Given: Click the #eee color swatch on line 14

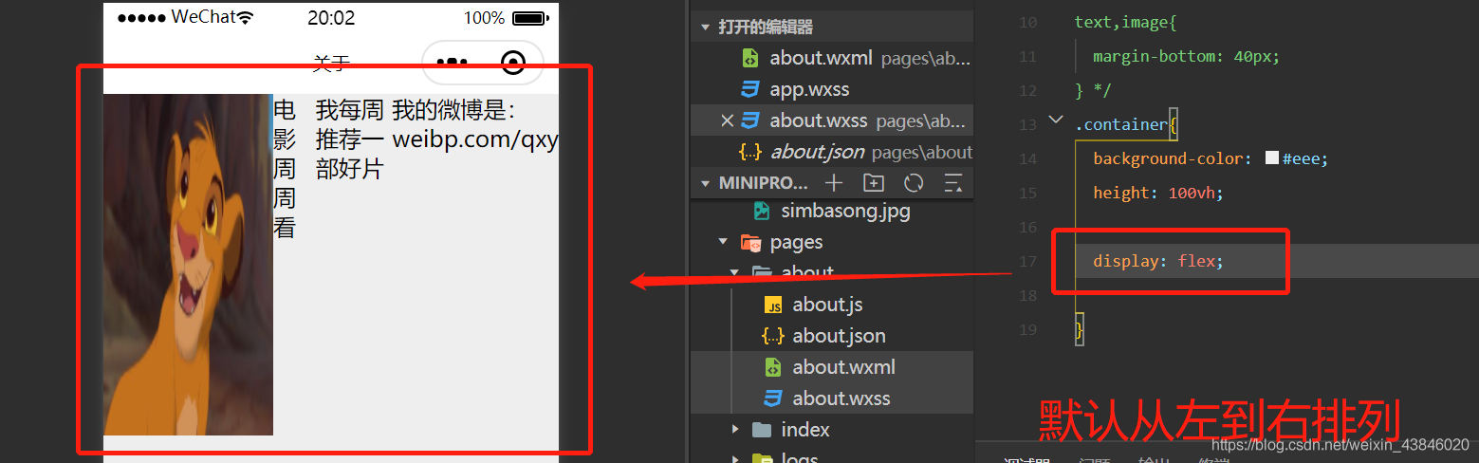Looking at the screenshot, I should click(1272, 158).
